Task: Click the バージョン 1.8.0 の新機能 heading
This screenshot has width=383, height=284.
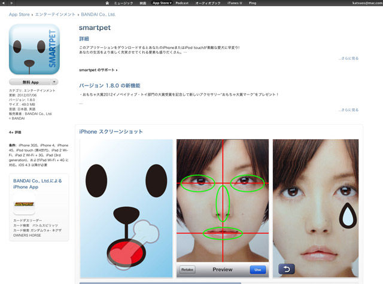Action: 110,85
